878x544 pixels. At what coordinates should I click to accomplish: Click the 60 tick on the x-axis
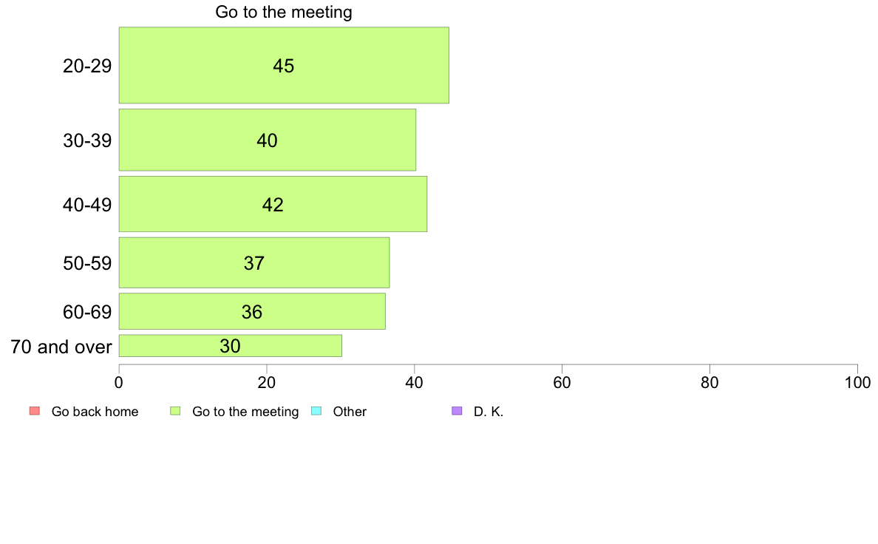point(562,383)
